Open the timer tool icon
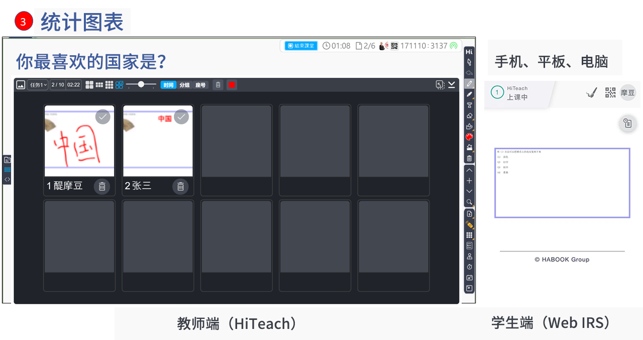 469,267
